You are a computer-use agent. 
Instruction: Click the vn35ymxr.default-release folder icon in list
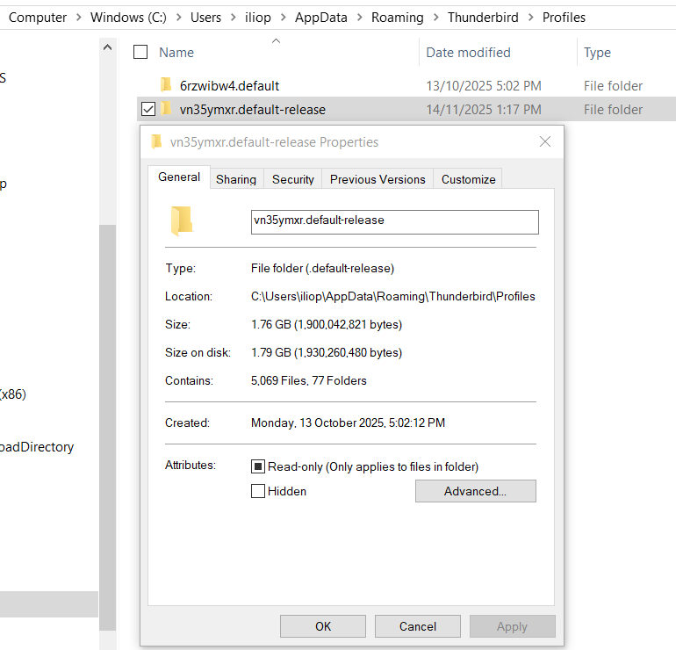coord(166,109)
